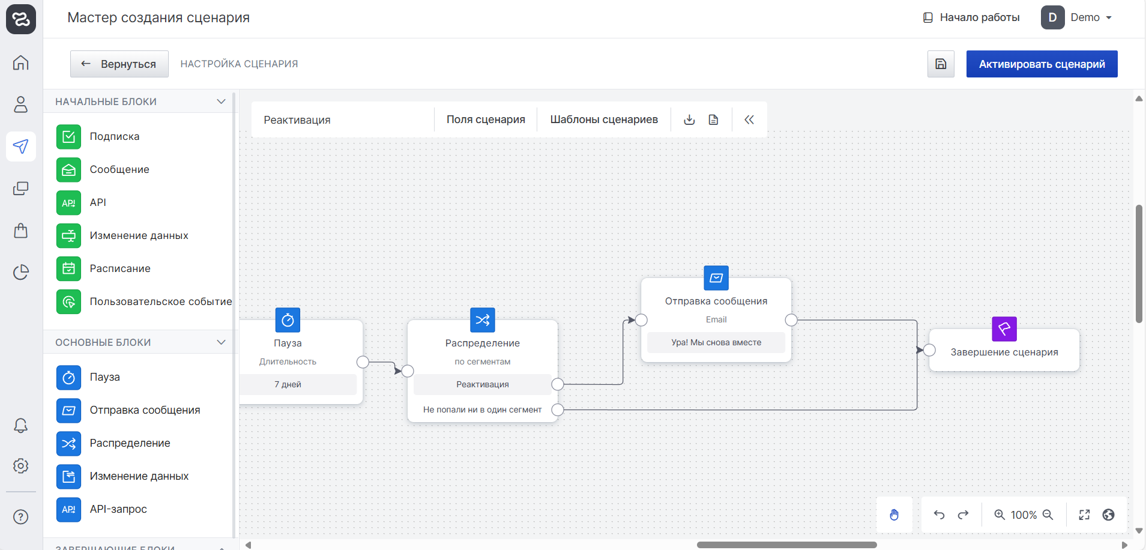Open Шаблоны сценариев tab
This screenshot has height=550, width=1146.
pyautogui.click(x=604, y=119)
